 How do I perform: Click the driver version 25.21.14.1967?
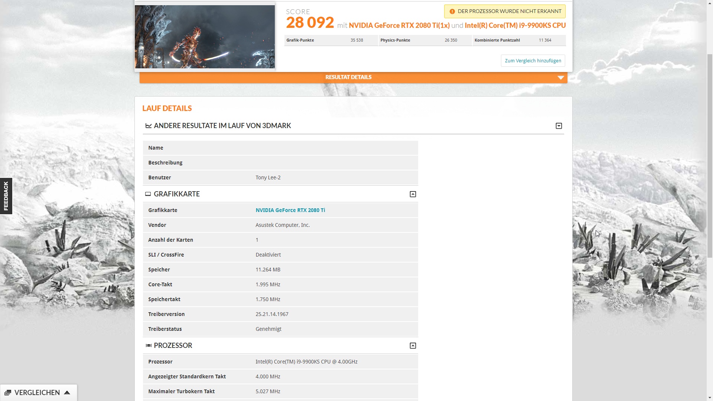(x=272, y=314)
